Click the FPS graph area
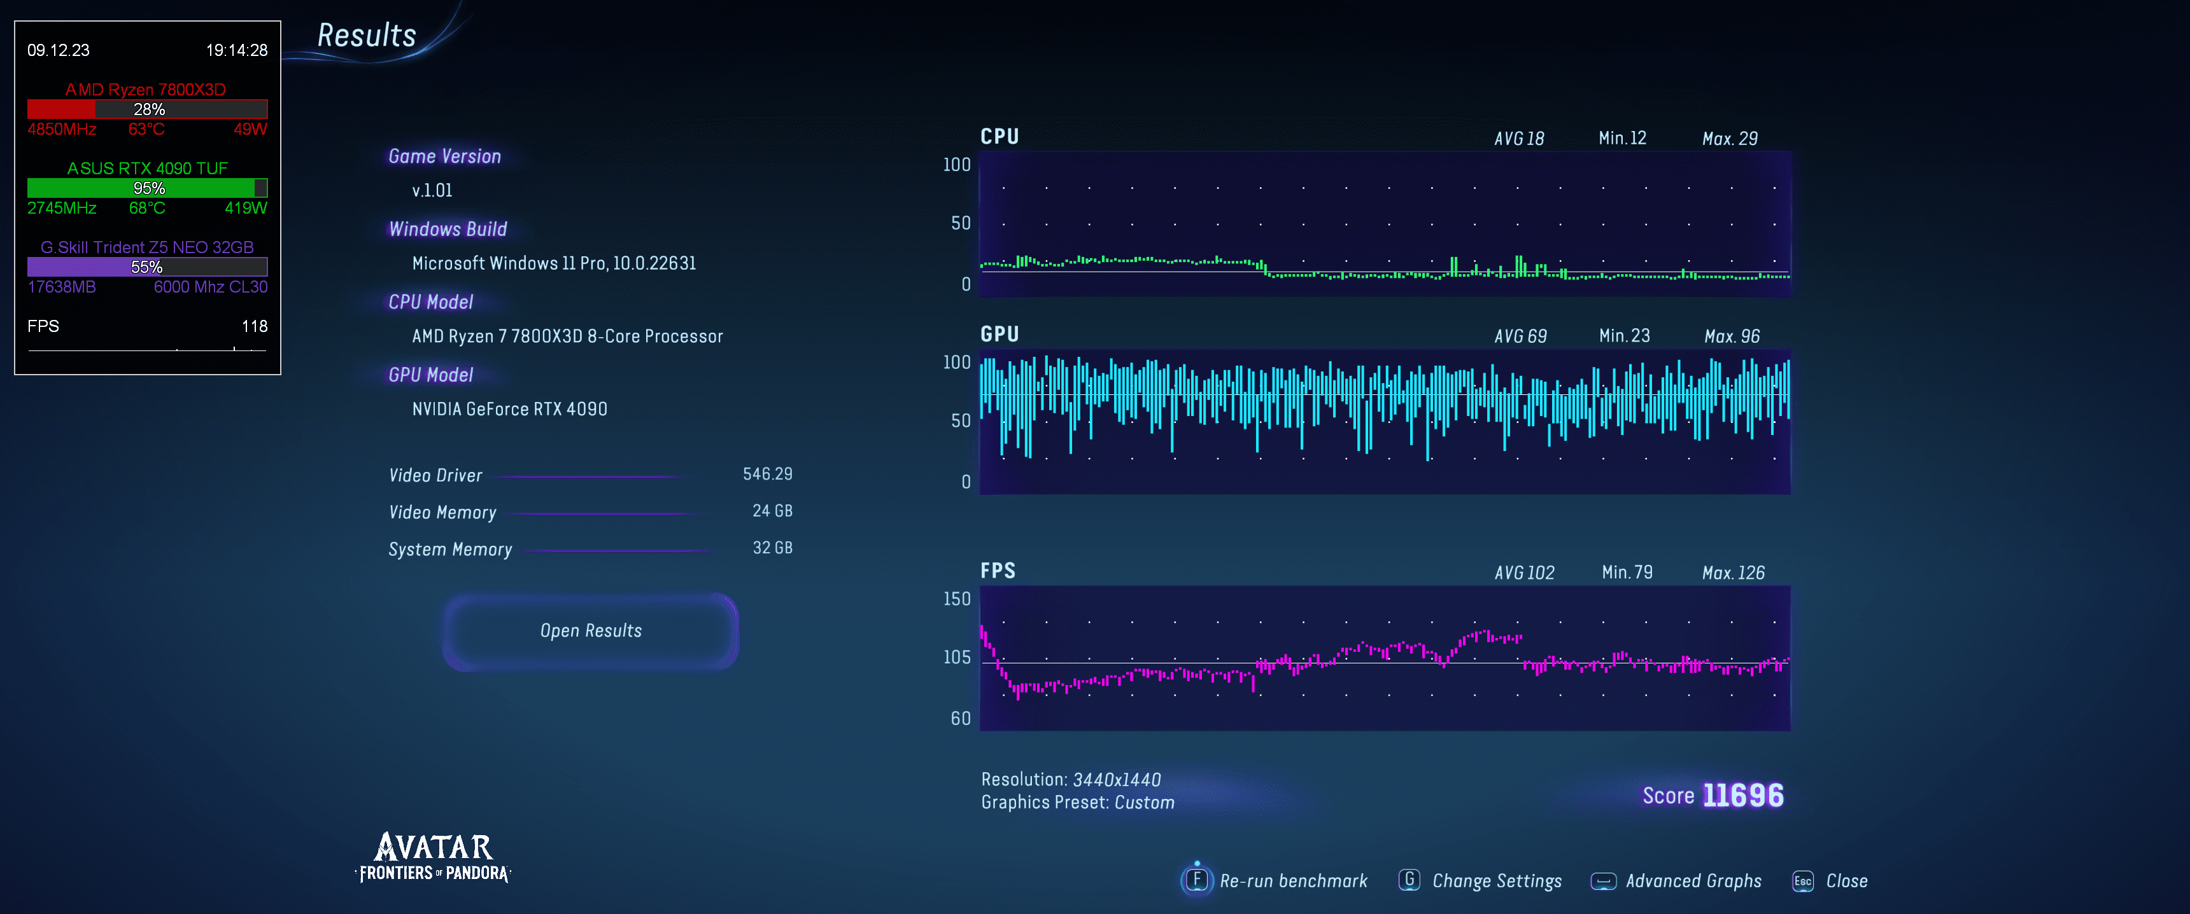Viewport: 2190px width, 914px height. point(1385,658)
